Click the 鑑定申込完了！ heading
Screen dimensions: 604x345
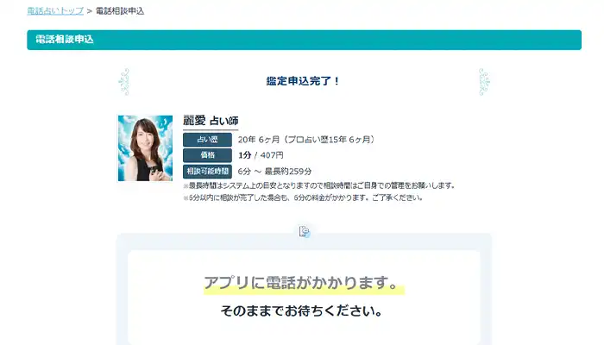coord(304,81)
